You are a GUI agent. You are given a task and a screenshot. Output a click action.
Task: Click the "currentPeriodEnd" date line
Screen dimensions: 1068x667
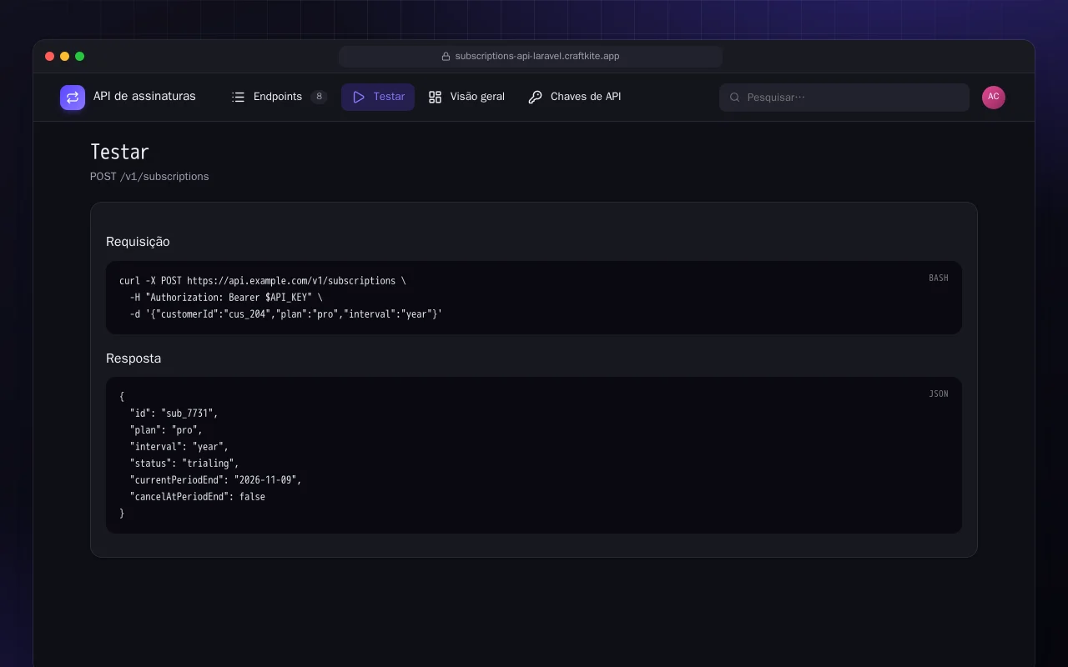click(x=215, y=480)
